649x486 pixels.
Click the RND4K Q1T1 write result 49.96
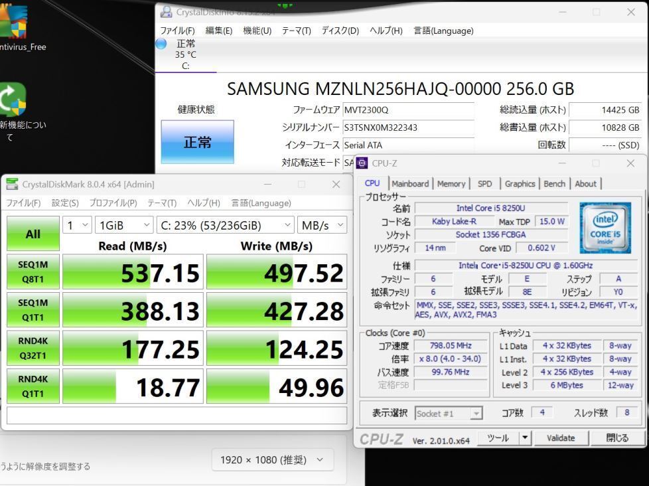pos(277,386)
